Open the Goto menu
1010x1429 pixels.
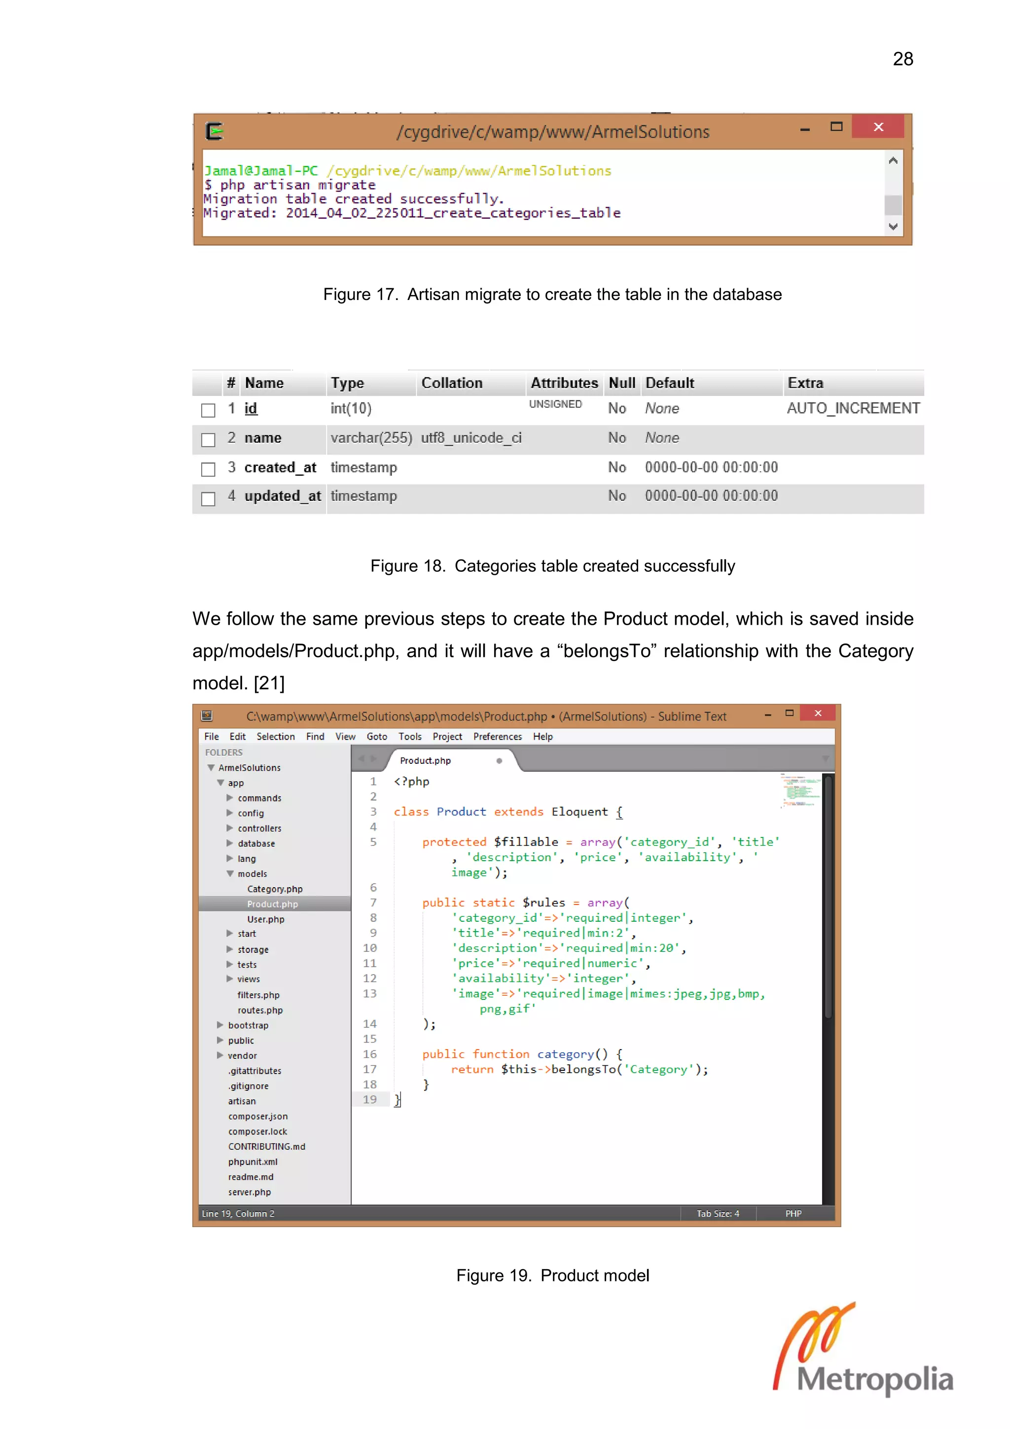pyautogui.click(x=377, y=736)
